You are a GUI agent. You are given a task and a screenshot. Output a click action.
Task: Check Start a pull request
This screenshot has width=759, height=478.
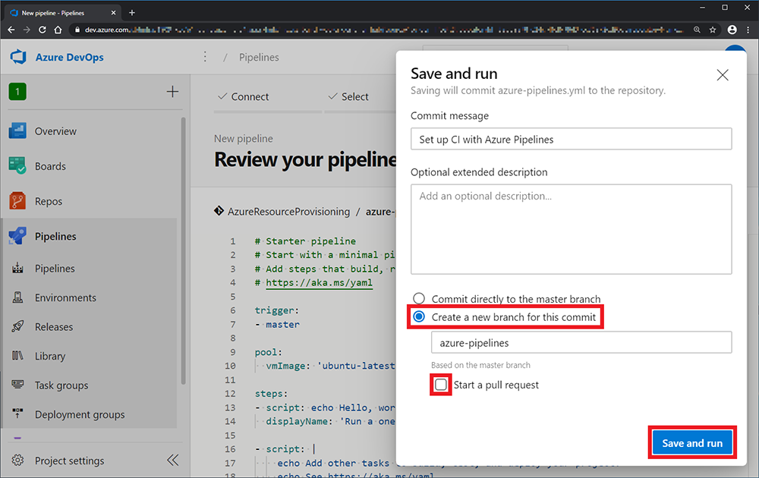click(x=440, y=385)
